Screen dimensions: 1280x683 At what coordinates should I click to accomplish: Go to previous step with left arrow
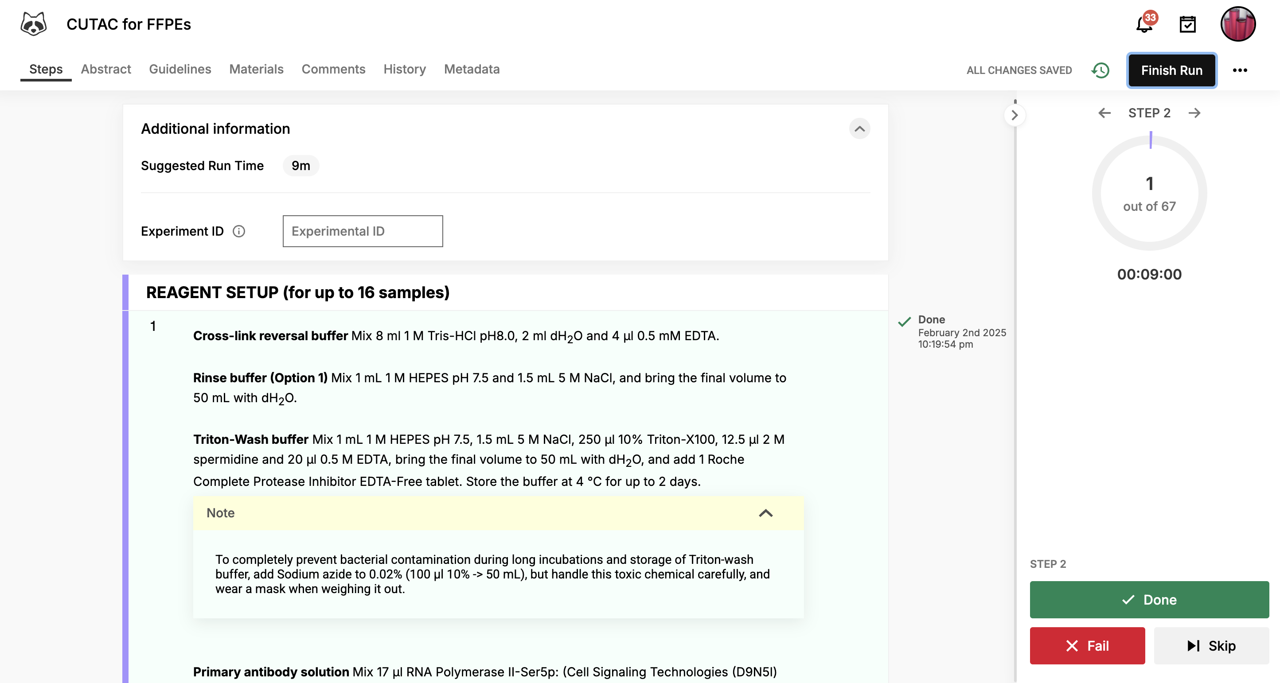1104,113
